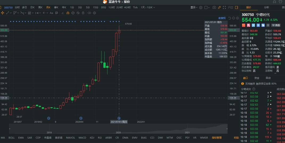The width and height of the screenshot is (285, 143).
Task: Click event marker near 2020/04
Action: 81,118
